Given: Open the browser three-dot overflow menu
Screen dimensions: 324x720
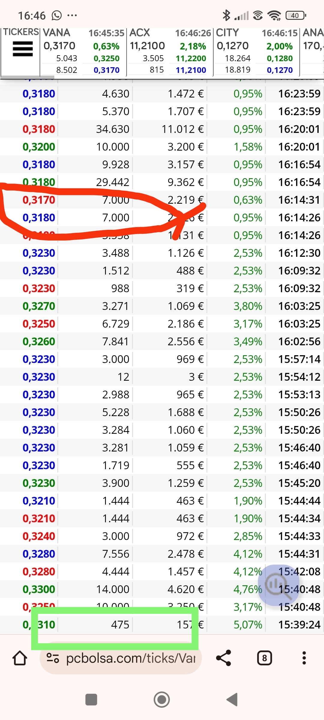Looking at the screenshot, I should point(304,658).
